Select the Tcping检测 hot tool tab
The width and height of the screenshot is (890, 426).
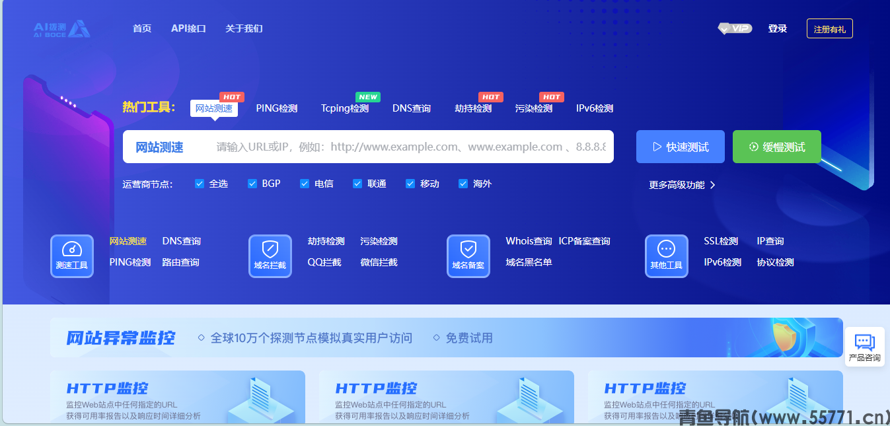tap(345, 108)
